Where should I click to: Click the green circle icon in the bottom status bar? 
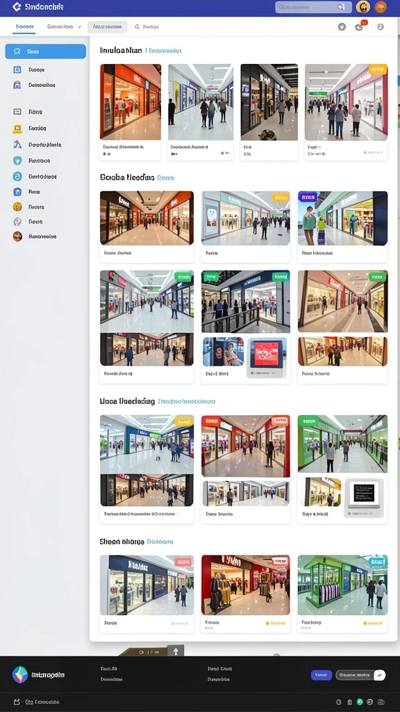tap(360, 702)
